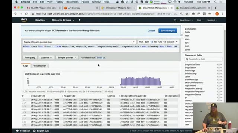Open the Support dropdown
The width and height of the screenshot is (238, 133).
[x=212, y=20]
